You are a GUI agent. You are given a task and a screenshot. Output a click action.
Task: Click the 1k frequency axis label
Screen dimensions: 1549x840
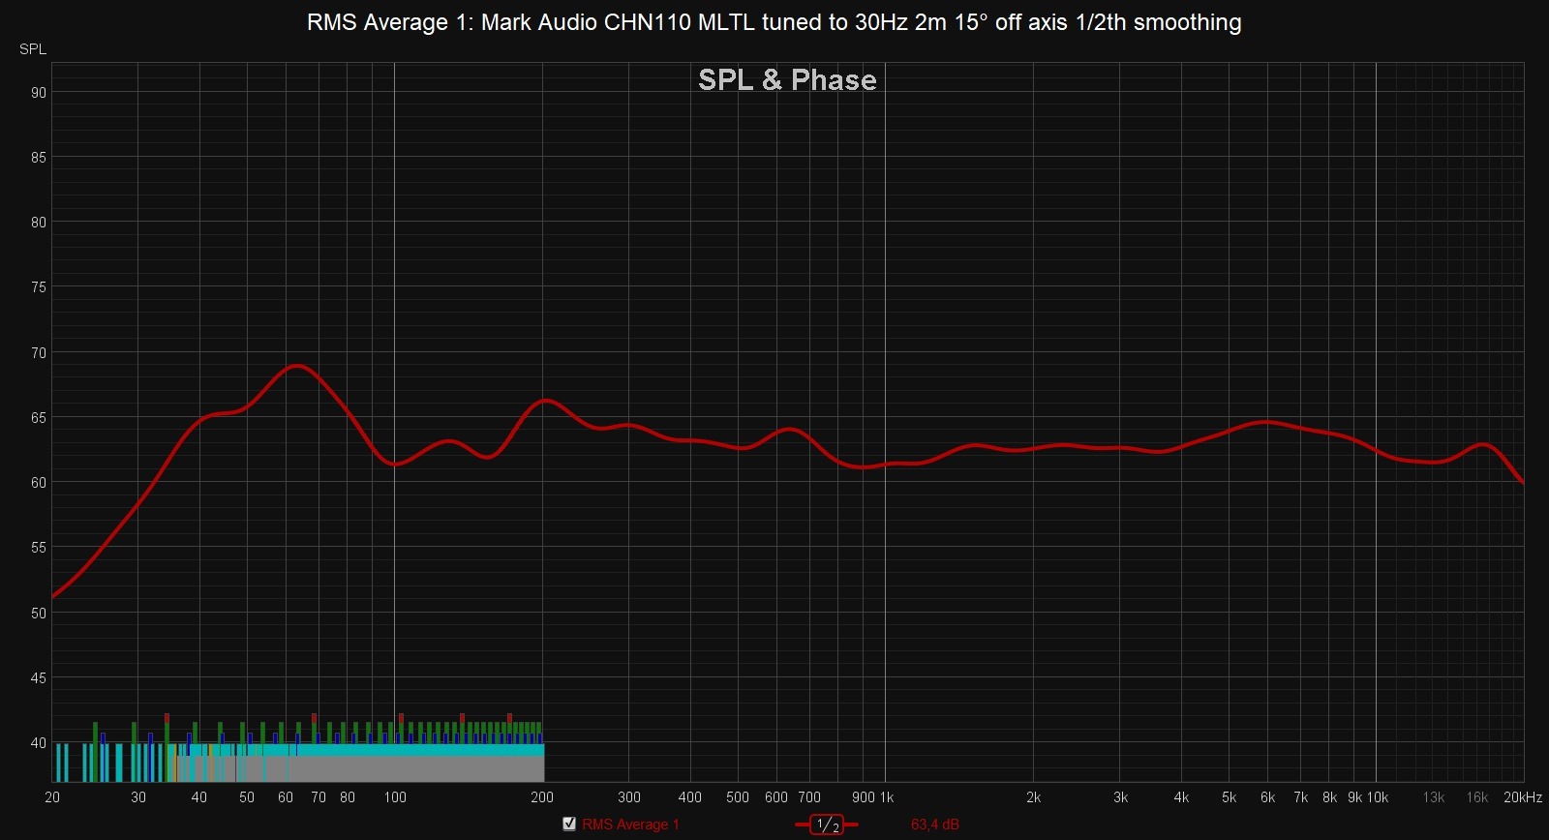point(887,797)
